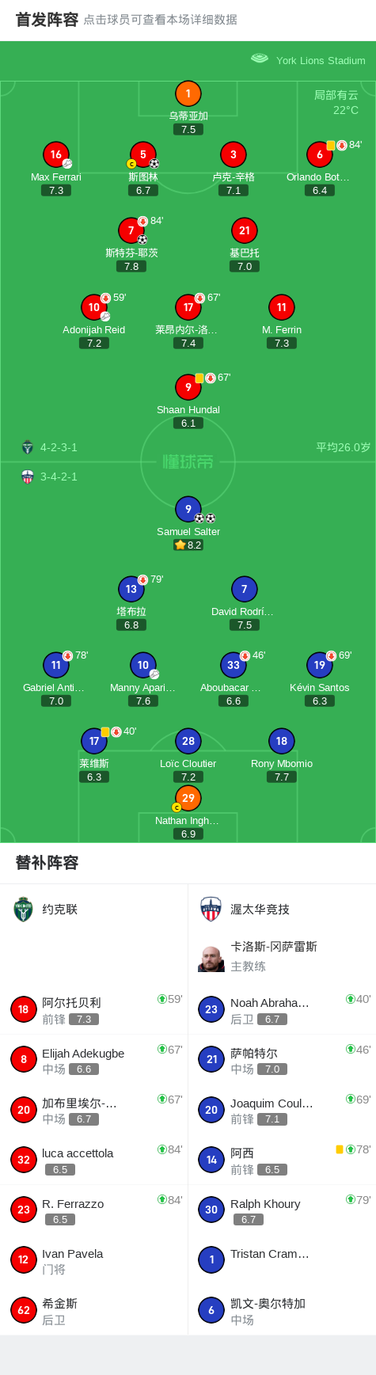
Task: Open substitute 阿尔托贝利 number 18 row
Action: (94, 1009)
